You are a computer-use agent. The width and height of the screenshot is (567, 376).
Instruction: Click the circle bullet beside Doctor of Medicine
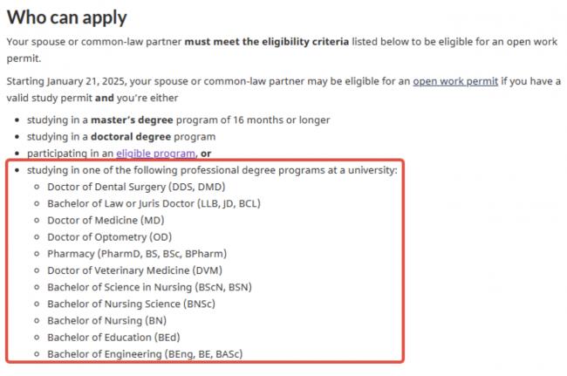pos(37,221)
